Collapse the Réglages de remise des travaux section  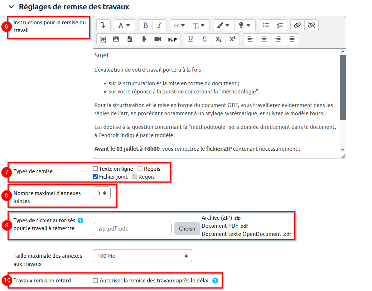(x=12, y=7)
